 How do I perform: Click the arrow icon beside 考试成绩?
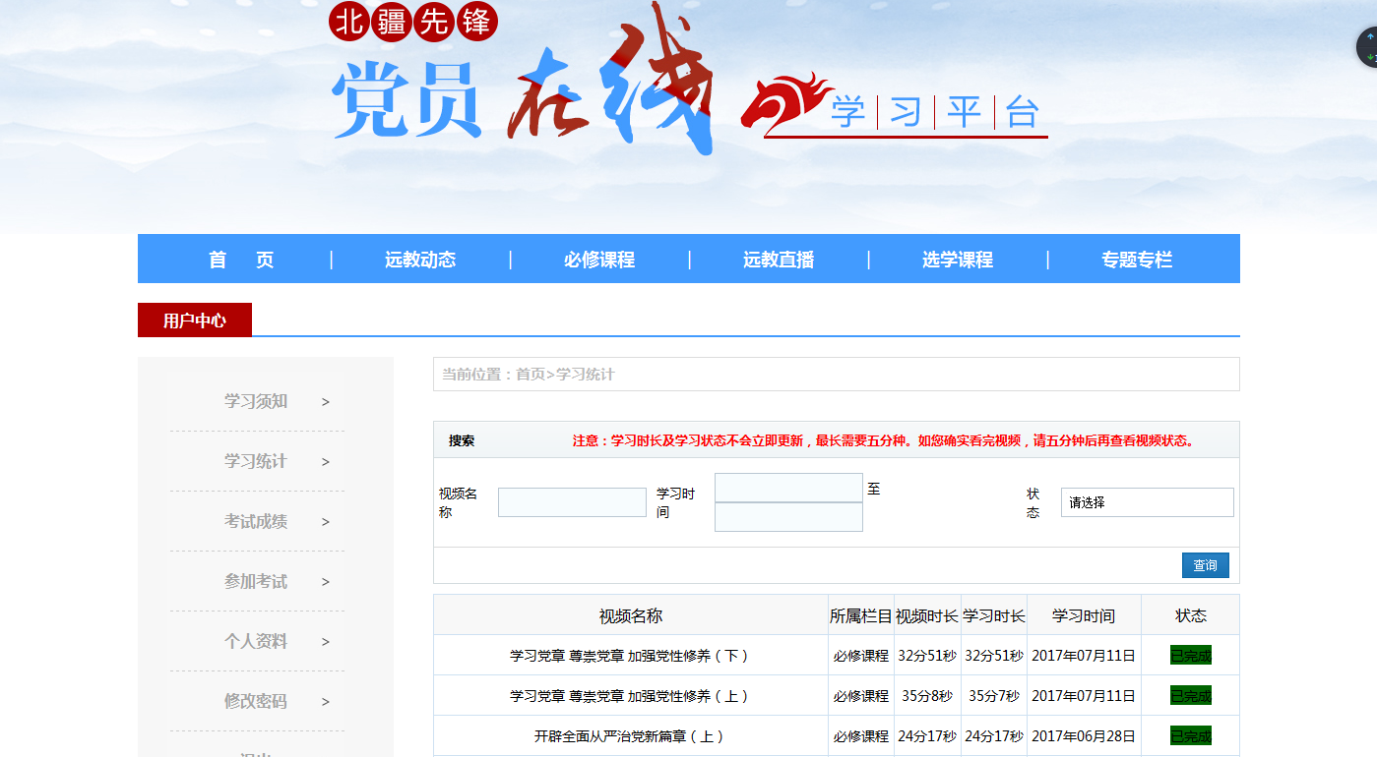326,522
